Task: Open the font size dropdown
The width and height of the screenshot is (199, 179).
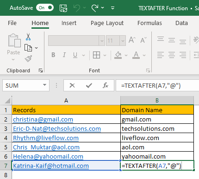Action: pos(123,41)
